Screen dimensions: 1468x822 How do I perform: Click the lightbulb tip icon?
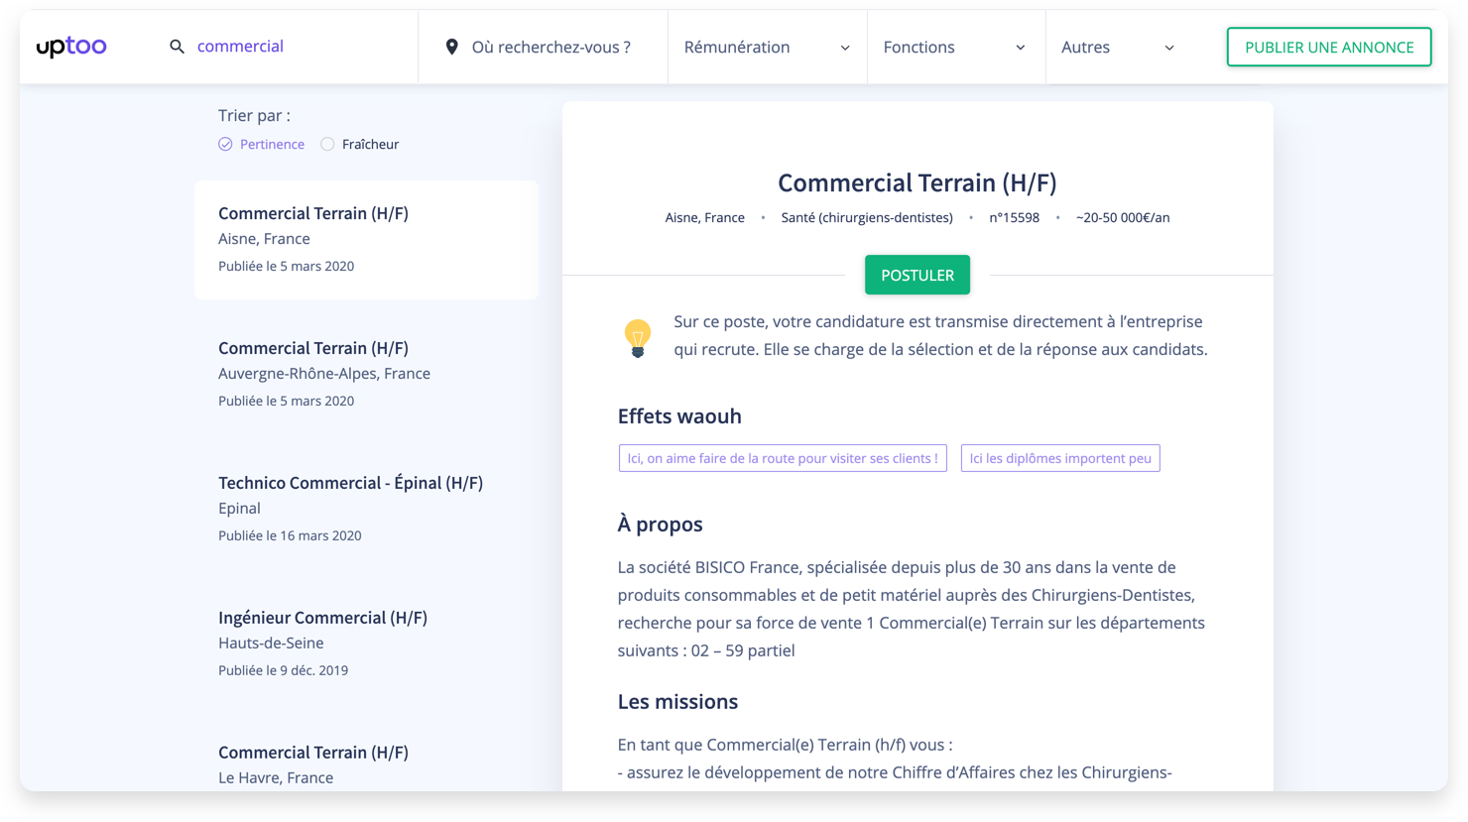pyautogui.click(x=638, y=338)
